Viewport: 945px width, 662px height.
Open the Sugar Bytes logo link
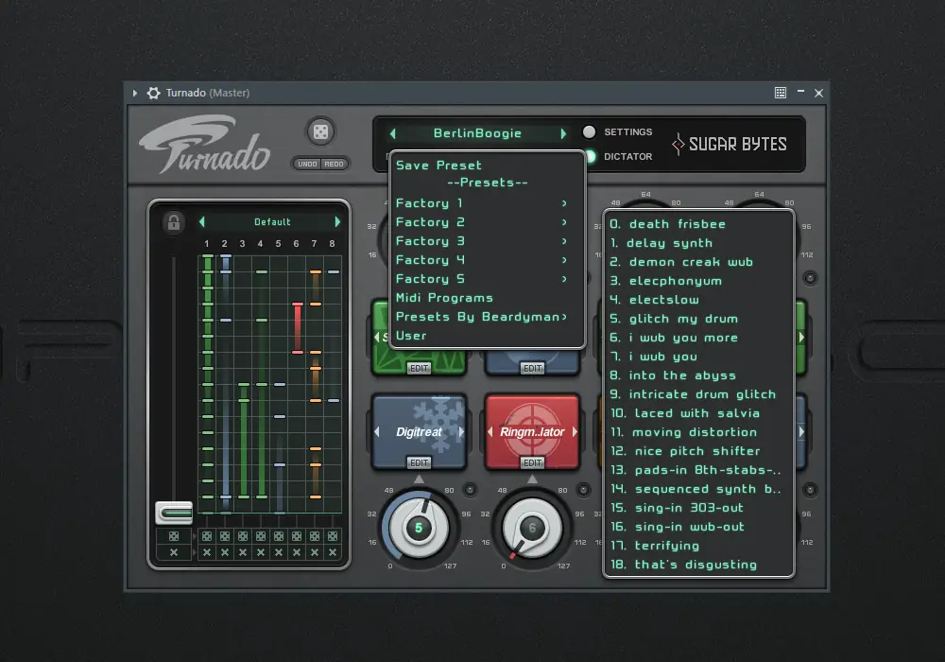click(x=730, y=144)
